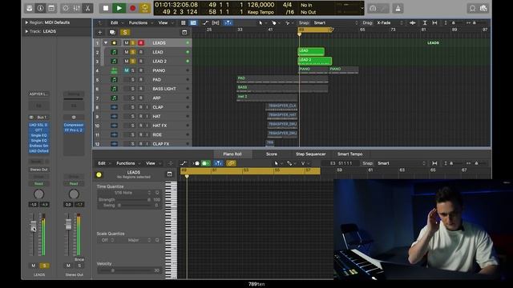Open the Piano Roll Edit menu

(102, 163)
